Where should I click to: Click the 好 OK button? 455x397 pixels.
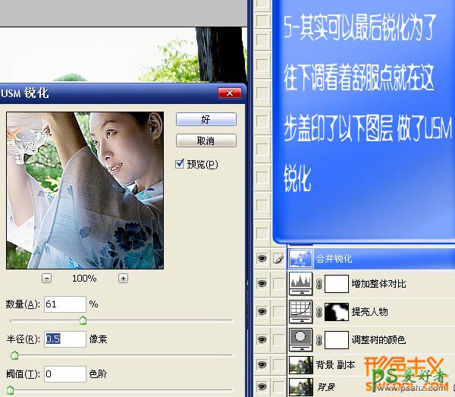(206, 120)
